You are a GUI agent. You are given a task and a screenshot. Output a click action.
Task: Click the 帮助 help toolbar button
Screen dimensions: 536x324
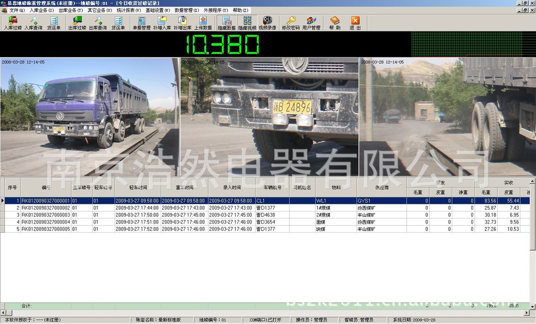[x=334, y=23]
